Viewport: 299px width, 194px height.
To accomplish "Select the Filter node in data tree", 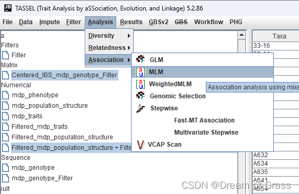I will [19, 55].
